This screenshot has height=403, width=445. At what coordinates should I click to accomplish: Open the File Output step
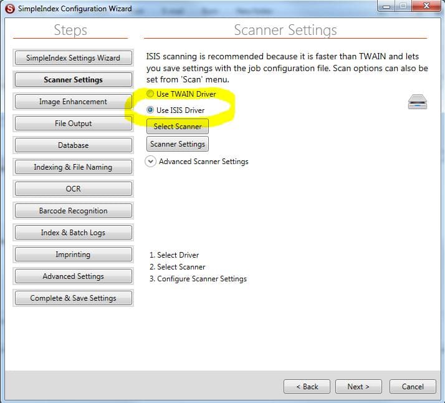(73, 124)
